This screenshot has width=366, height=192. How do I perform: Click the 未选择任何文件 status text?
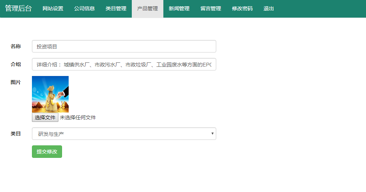78,117
